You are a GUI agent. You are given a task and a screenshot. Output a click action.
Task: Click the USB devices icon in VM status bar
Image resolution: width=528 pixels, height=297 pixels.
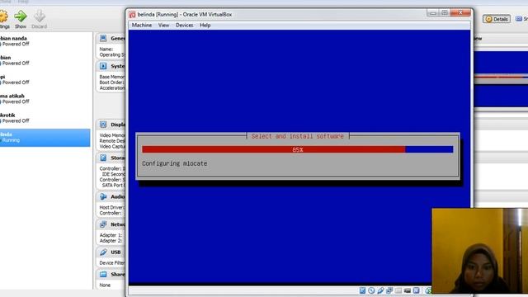coord(380,290)
